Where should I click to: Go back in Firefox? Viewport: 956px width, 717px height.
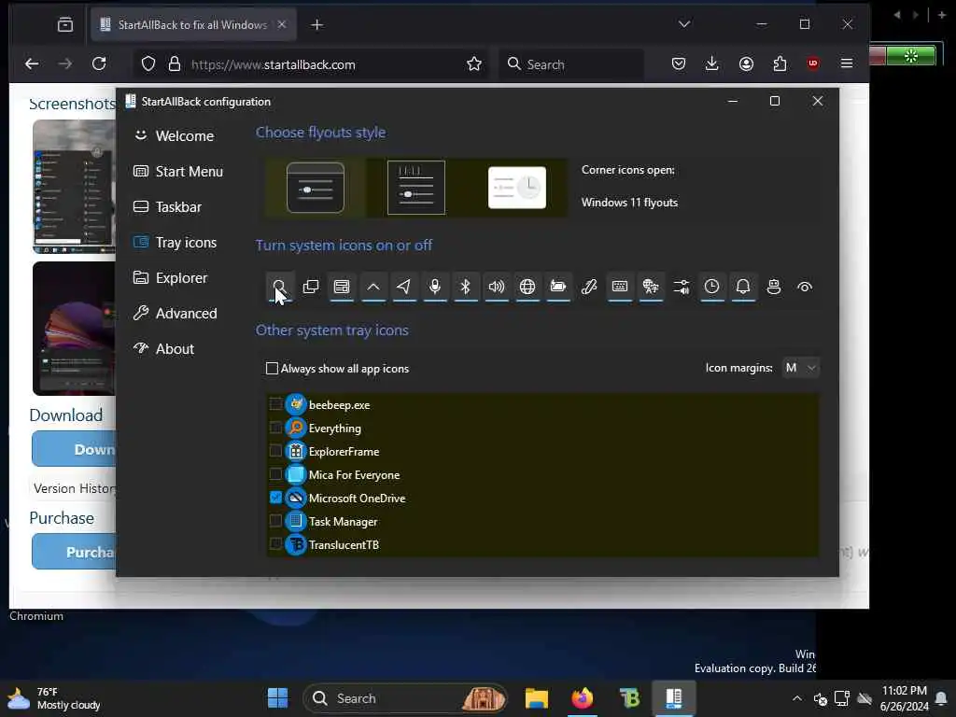(32, 63)
